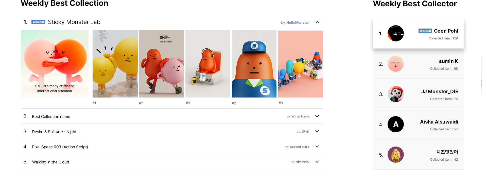Click the cheese character avatar

(395, 155)
